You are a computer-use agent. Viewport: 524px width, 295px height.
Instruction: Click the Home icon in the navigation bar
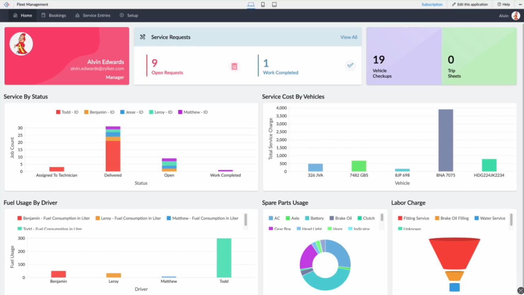pos(15,15)
